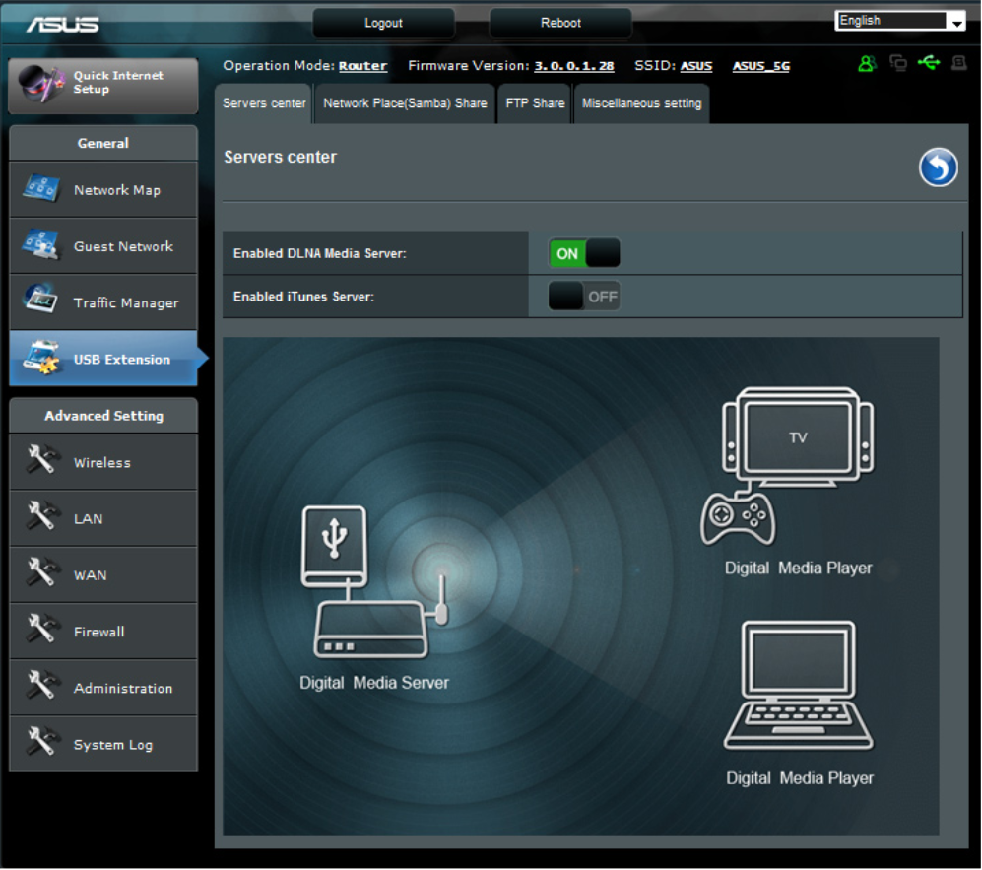982x870 pixels.
Task: Open Quick Internet Setup wizard
Action: [x=103, y=84]
